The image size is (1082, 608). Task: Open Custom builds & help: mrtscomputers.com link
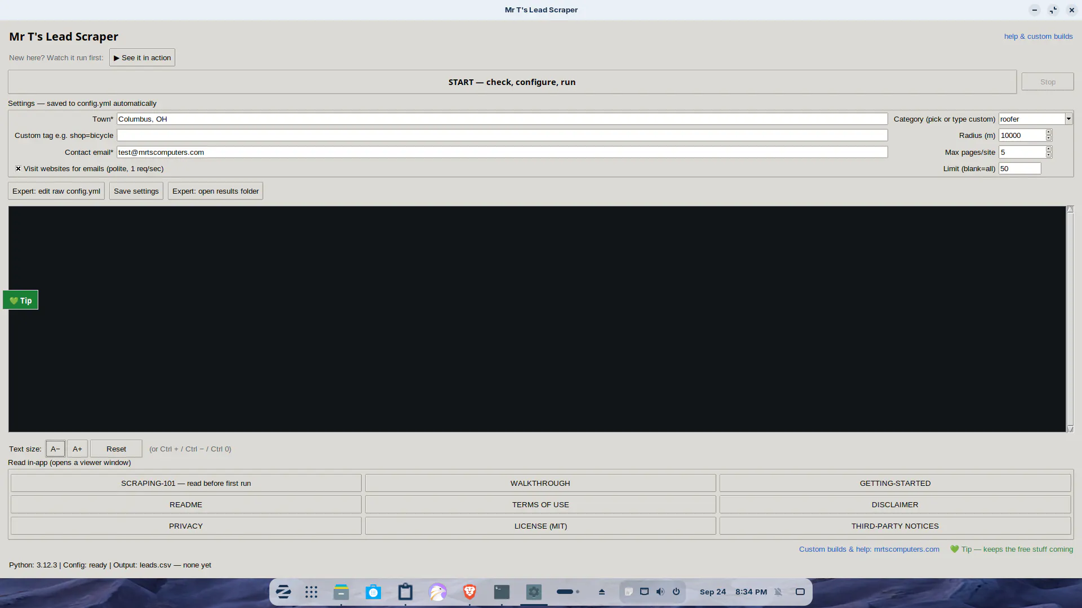point(869,549)
